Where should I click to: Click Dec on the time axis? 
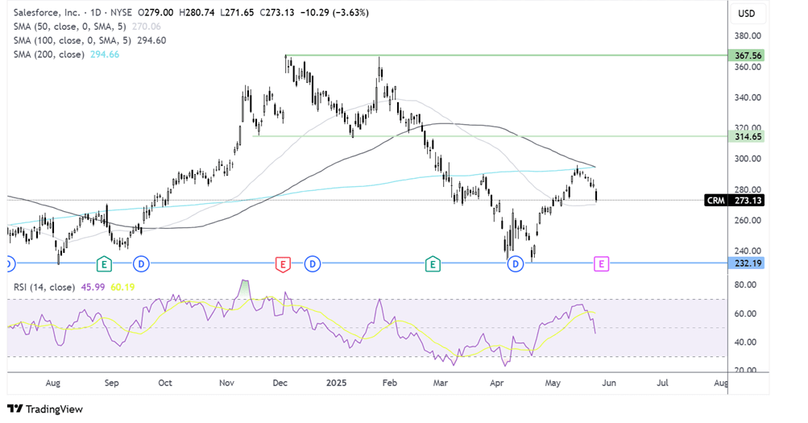(280, 383)
